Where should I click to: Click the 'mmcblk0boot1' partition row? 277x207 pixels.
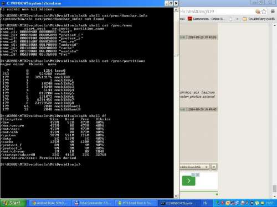tap(42, 106)
